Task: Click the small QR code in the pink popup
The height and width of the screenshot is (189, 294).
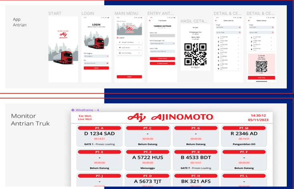Action: (x=262, y=67)
